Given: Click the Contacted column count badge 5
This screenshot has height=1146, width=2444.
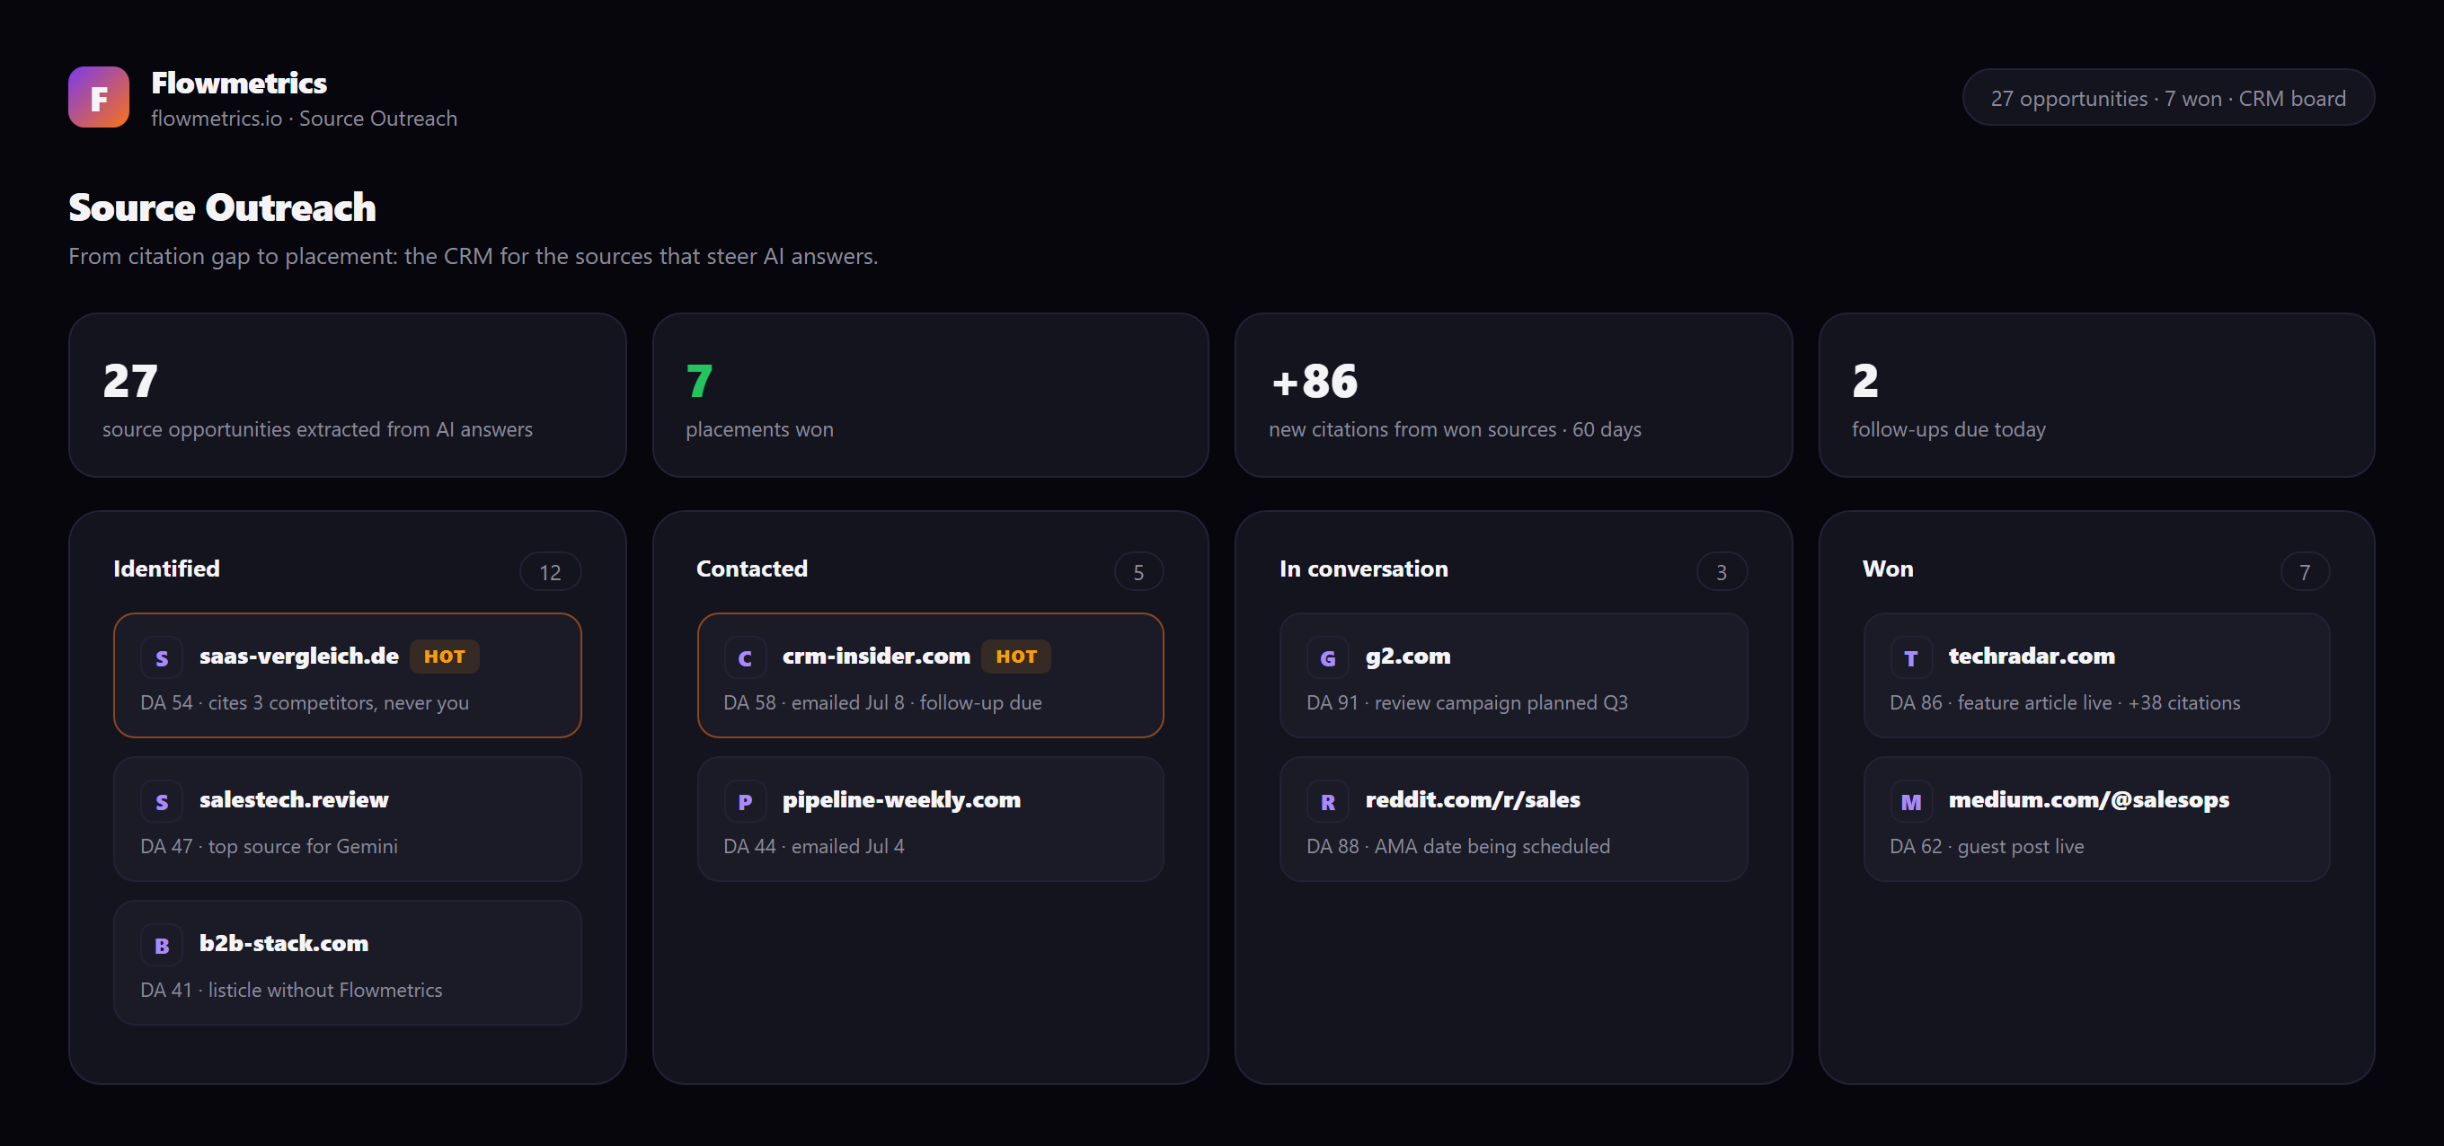Looking at the screenshot, I should pos(1138,572).
